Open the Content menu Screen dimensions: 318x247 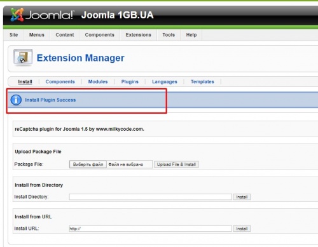tap(65, 35)
